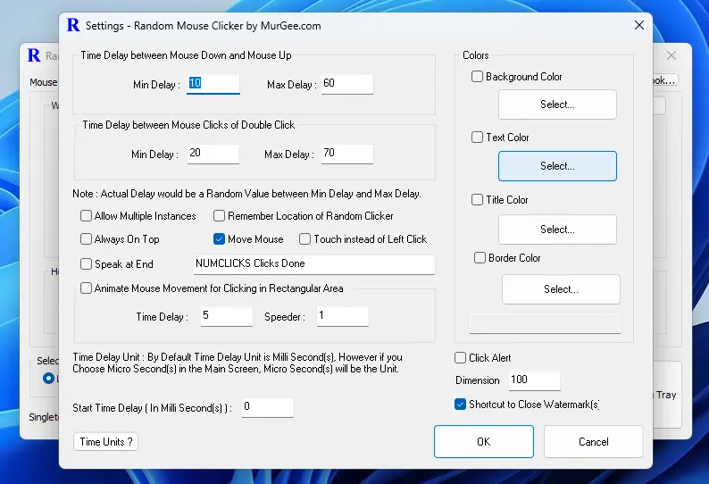Open the Title Color Select button
The image size is (709, 484).
click(557, 229)
